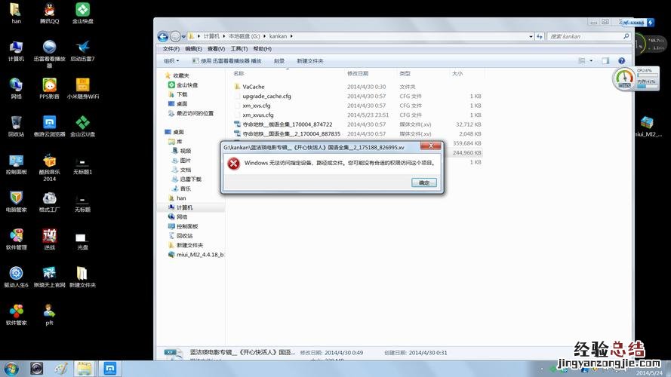
Task: Open the 文件(F) menu
Action: [171, 49]
